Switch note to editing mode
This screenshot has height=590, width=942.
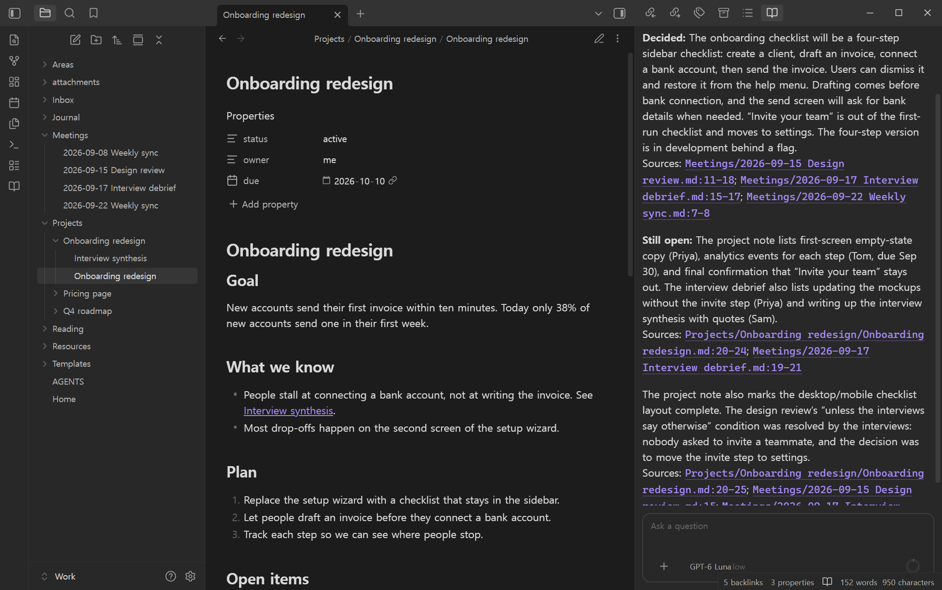599,38
